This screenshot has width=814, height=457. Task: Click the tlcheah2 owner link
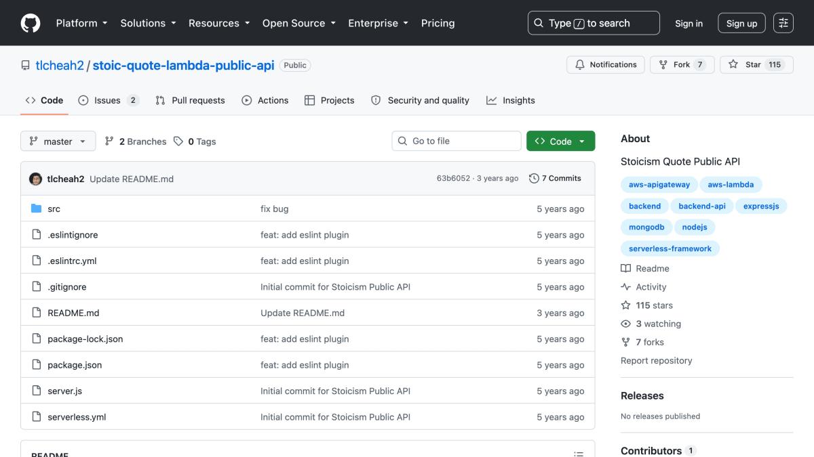pos(60,65)
